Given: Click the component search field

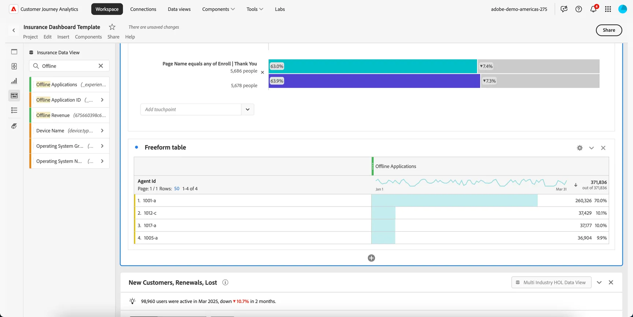Looking at the screenshot, I should [69, 66].
